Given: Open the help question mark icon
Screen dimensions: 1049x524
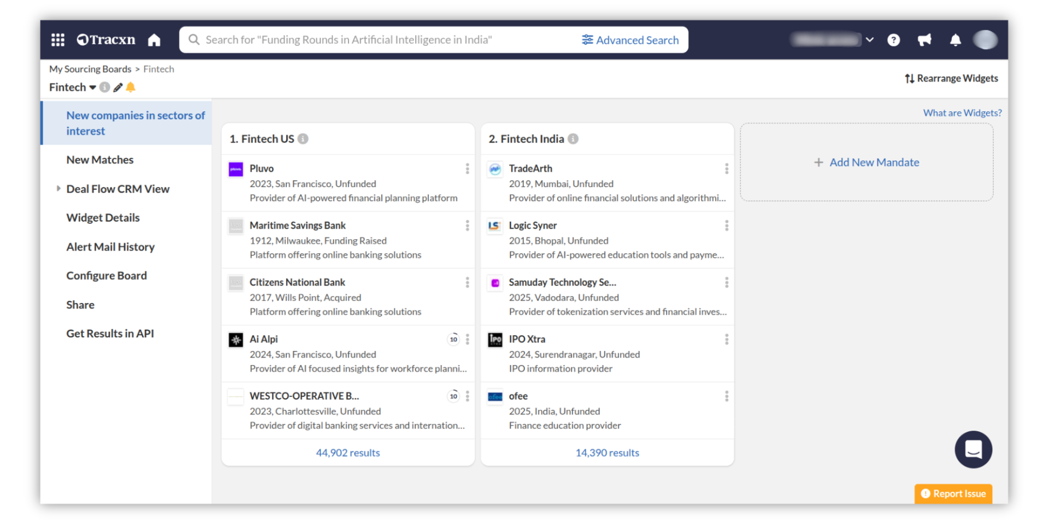Looking at the screenshot, I should (x=893, y=40).
